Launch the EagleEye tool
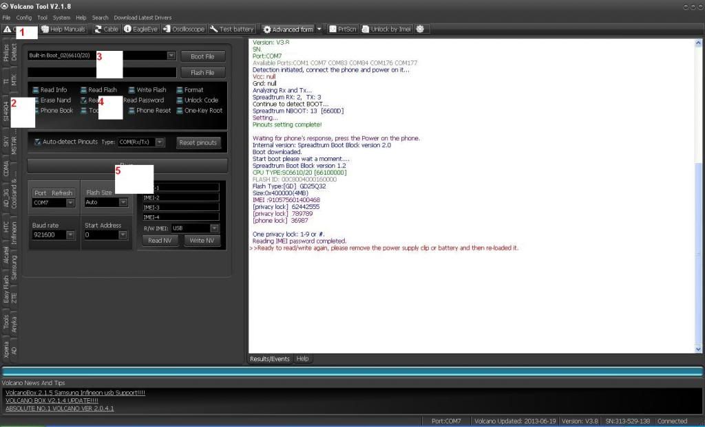Image resolution: width=705 pixels, height=427 pixels. point(141,30)
